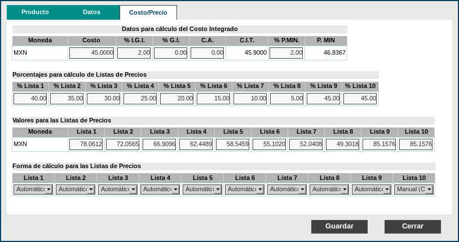
Task: Select the Lista 7 price value field
Action: coord(306,144)
